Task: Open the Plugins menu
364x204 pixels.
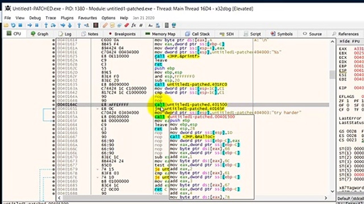Action: click(67, 18)
